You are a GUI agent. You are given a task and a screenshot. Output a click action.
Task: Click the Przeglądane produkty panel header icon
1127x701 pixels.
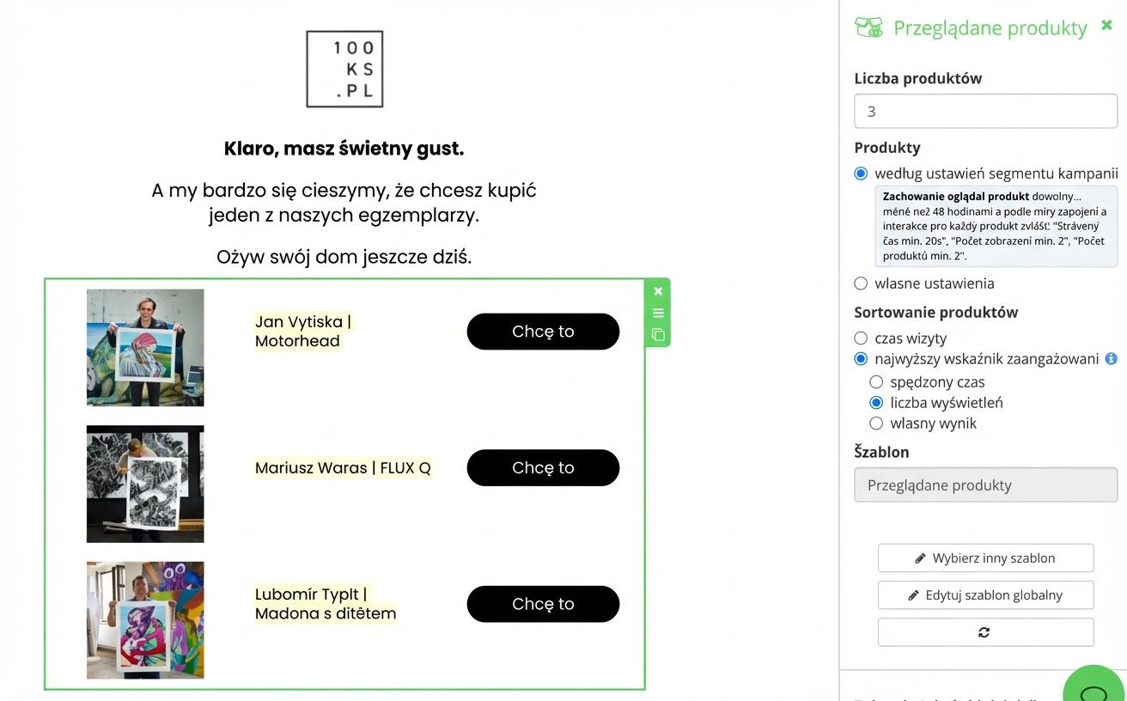(x=868, y=27)
